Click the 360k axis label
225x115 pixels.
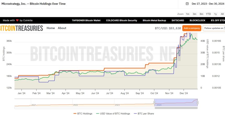click(x=9, y=41)
